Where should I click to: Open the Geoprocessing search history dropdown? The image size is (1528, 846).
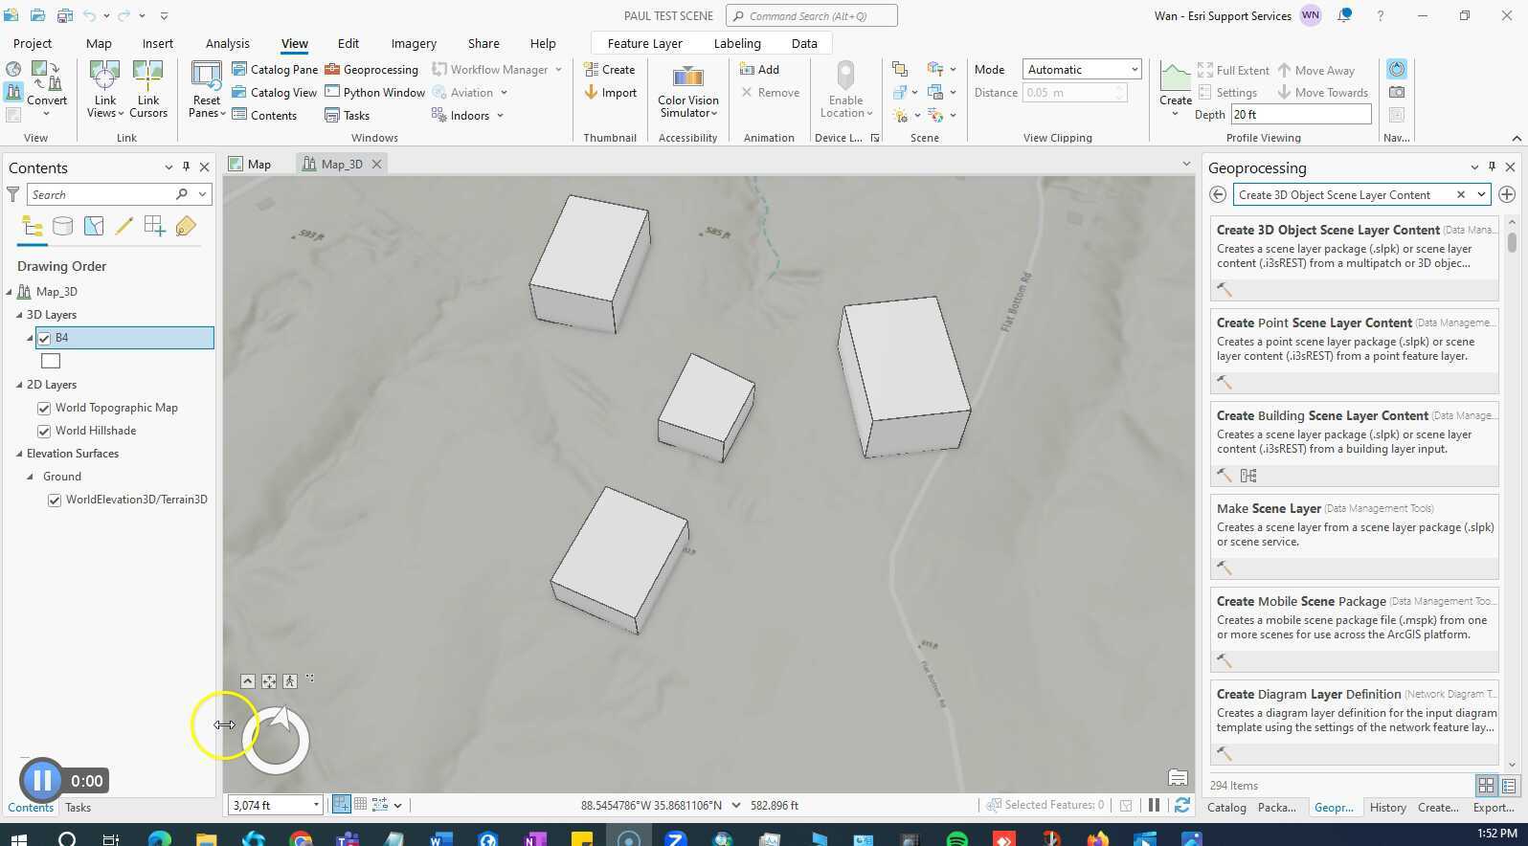(x=1481, y=194)
